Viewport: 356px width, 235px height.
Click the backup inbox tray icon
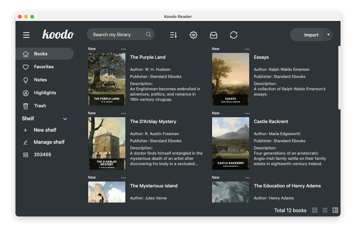tap(214, 35)
